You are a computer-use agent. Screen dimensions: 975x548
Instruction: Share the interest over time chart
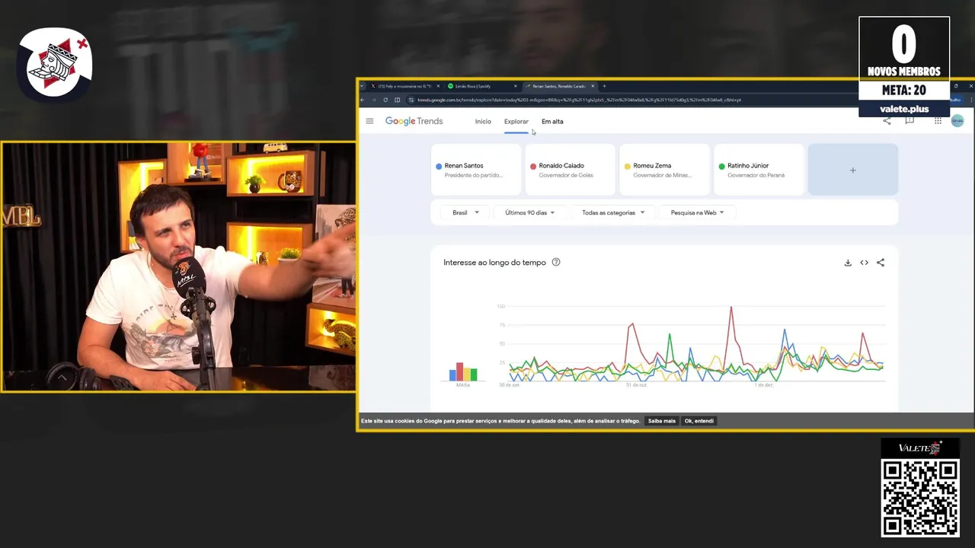tap(881, 263)
